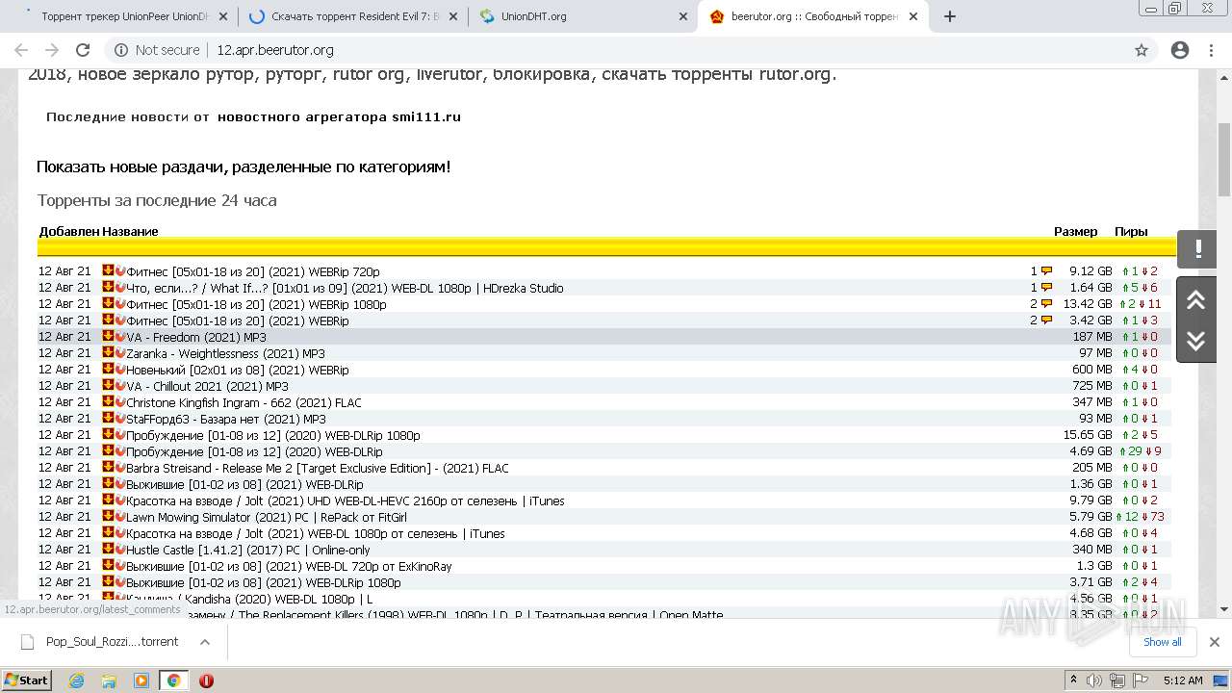Reload the page in Chrome
Viewport: 1232px width, 693px height.
(x=83, y=50)
